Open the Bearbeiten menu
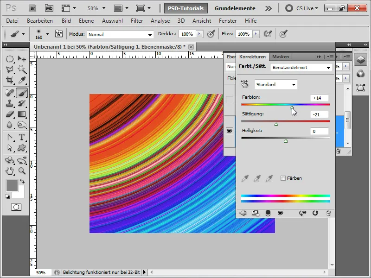The image size is (371, 278). coord(40,21)
